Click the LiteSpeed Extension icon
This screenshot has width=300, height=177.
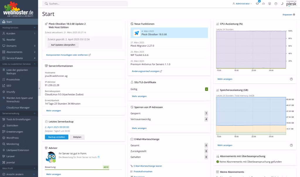pyautogui.click(x=4, y=150)
